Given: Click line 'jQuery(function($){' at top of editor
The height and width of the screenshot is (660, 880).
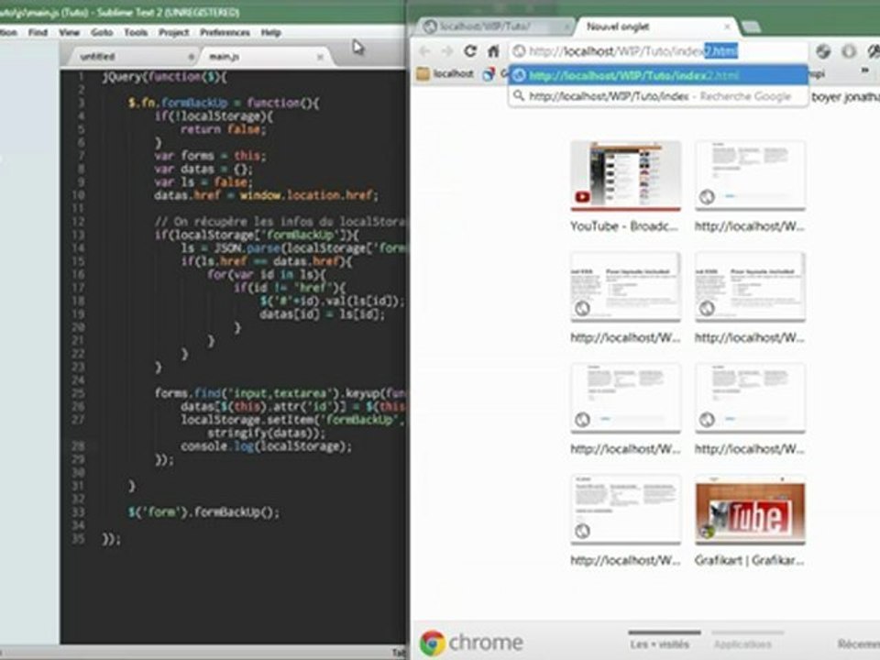Looking at the screenshot, I should [x=164, y=77].
